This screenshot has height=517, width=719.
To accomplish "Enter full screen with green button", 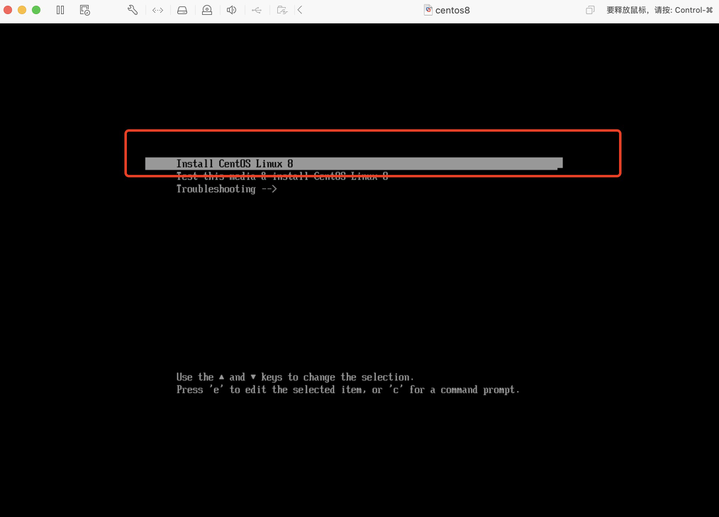I will [36, 10].
